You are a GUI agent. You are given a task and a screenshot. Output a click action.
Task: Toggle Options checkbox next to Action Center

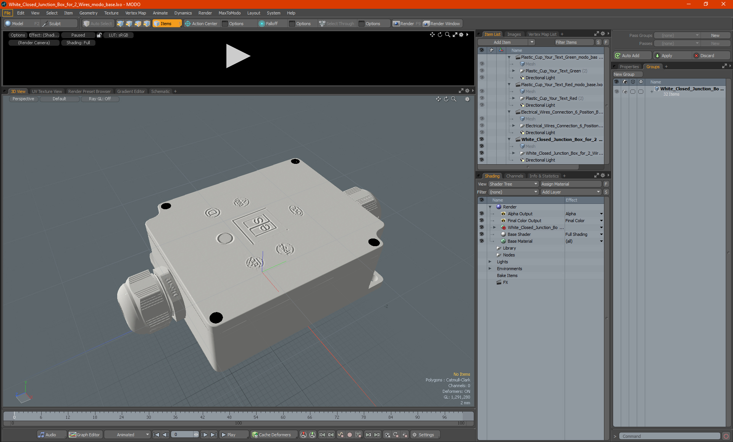tap(225, 24)
